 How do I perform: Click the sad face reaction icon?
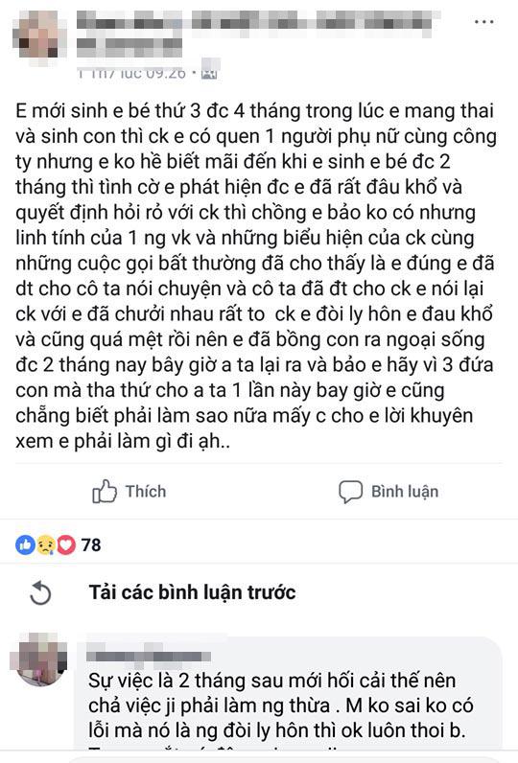pos(46,545)
